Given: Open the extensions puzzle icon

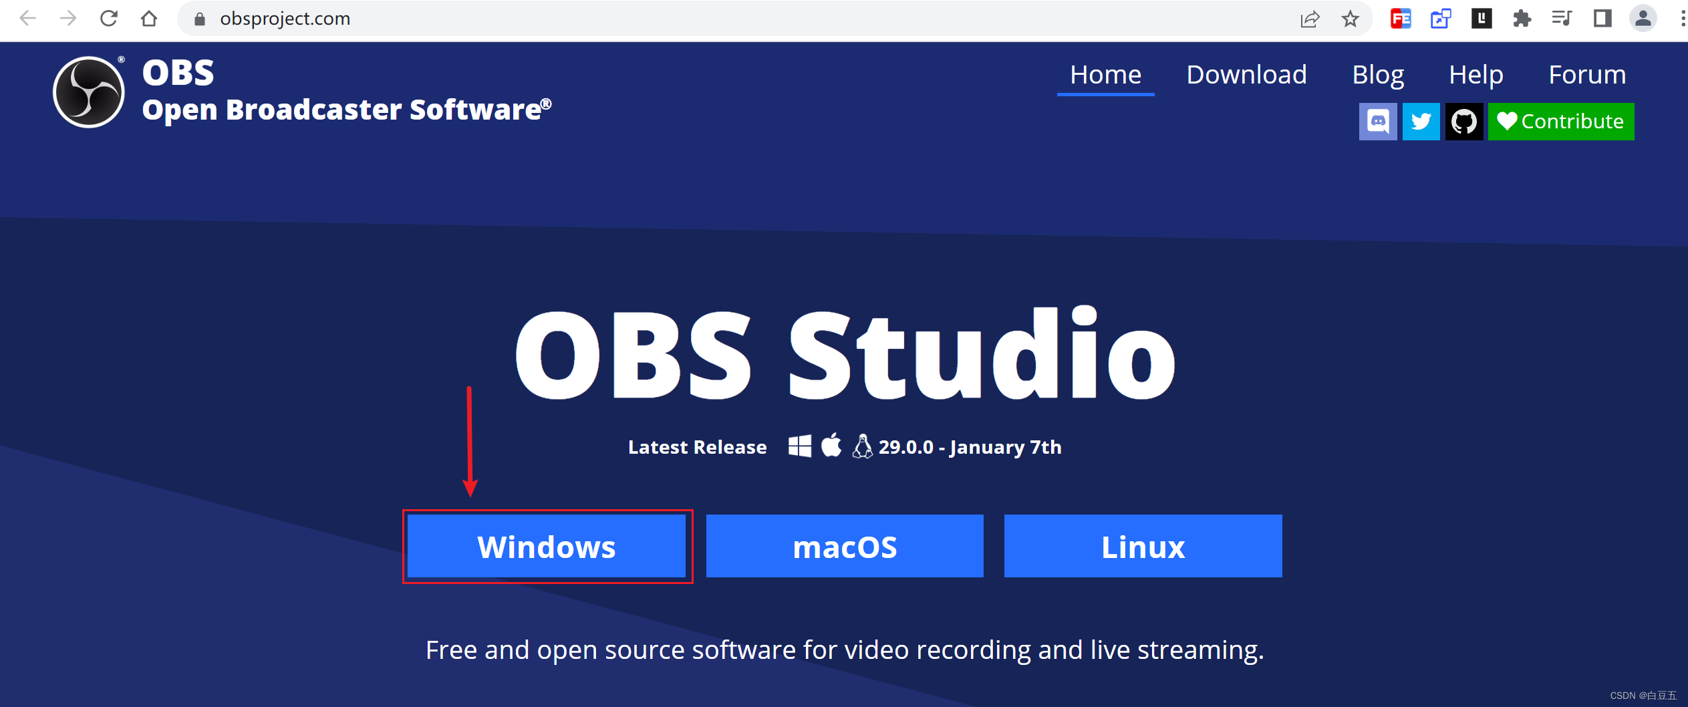Looking at the screenshot, I should point(1522,19).
